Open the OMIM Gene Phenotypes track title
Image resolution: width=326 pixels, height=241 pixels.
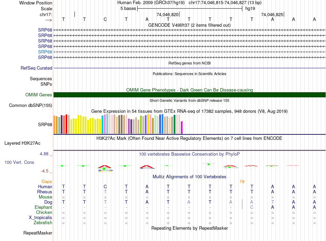point(189,90)
